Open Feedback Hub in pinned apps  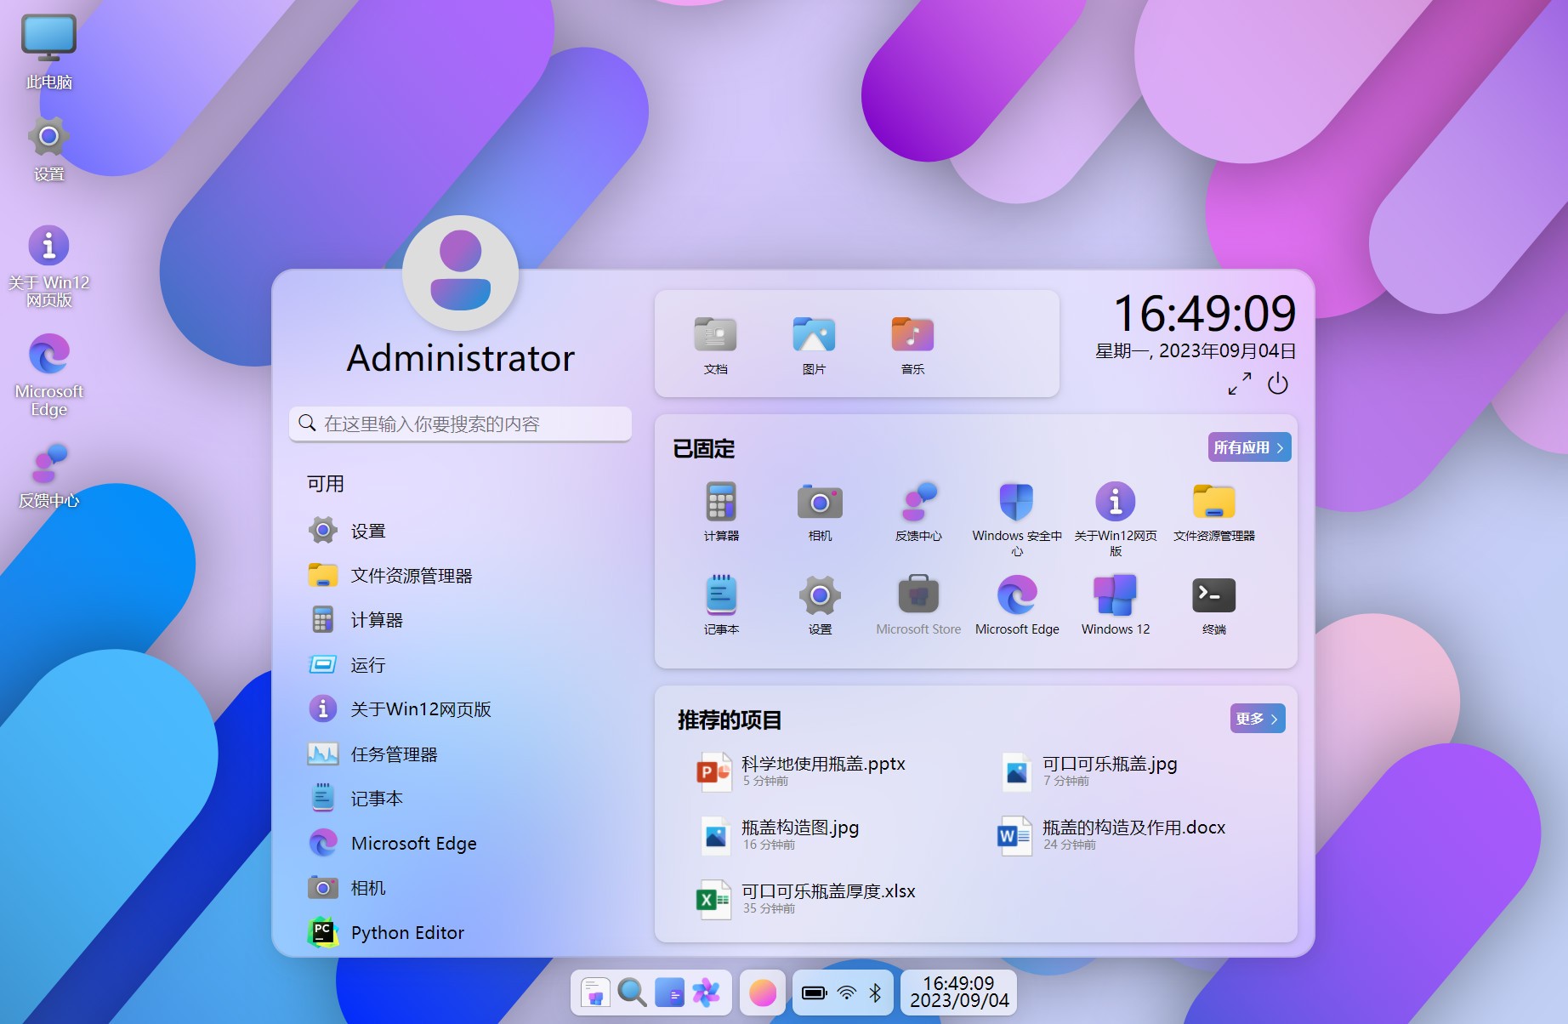point(918,511)
